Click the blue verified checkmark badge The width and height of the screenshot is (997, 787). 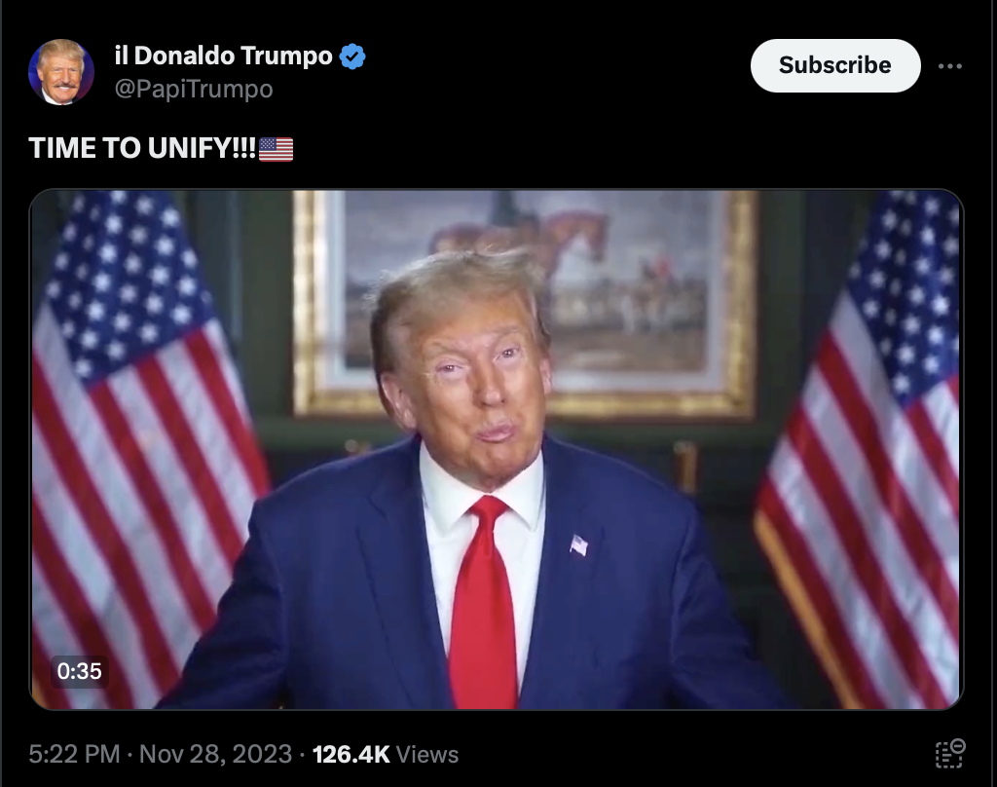pos(352,56)
